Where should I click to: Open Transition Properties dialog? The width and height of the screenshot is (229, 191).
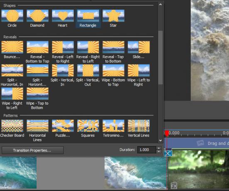pyautogui.click(x=32, y=150)
